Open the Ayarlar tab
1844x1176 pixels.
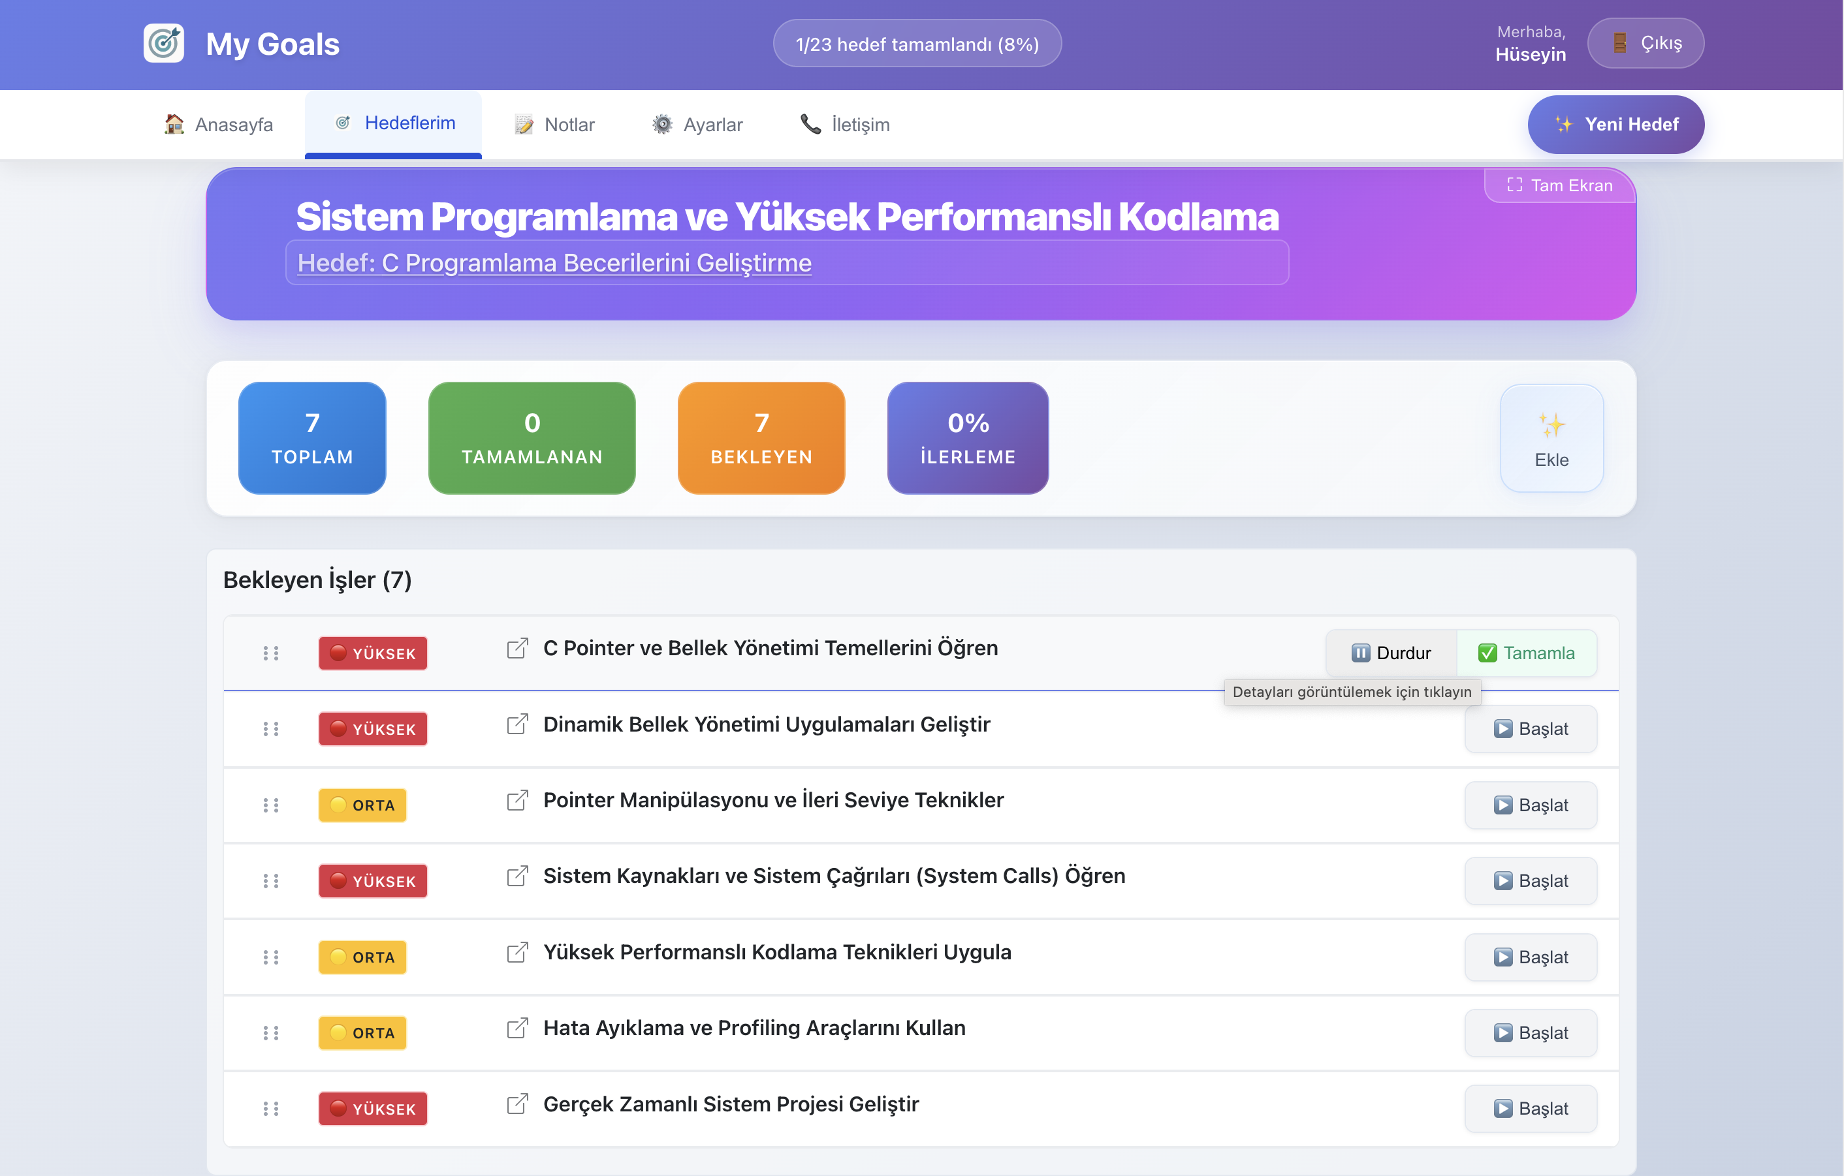pos(697,125)
